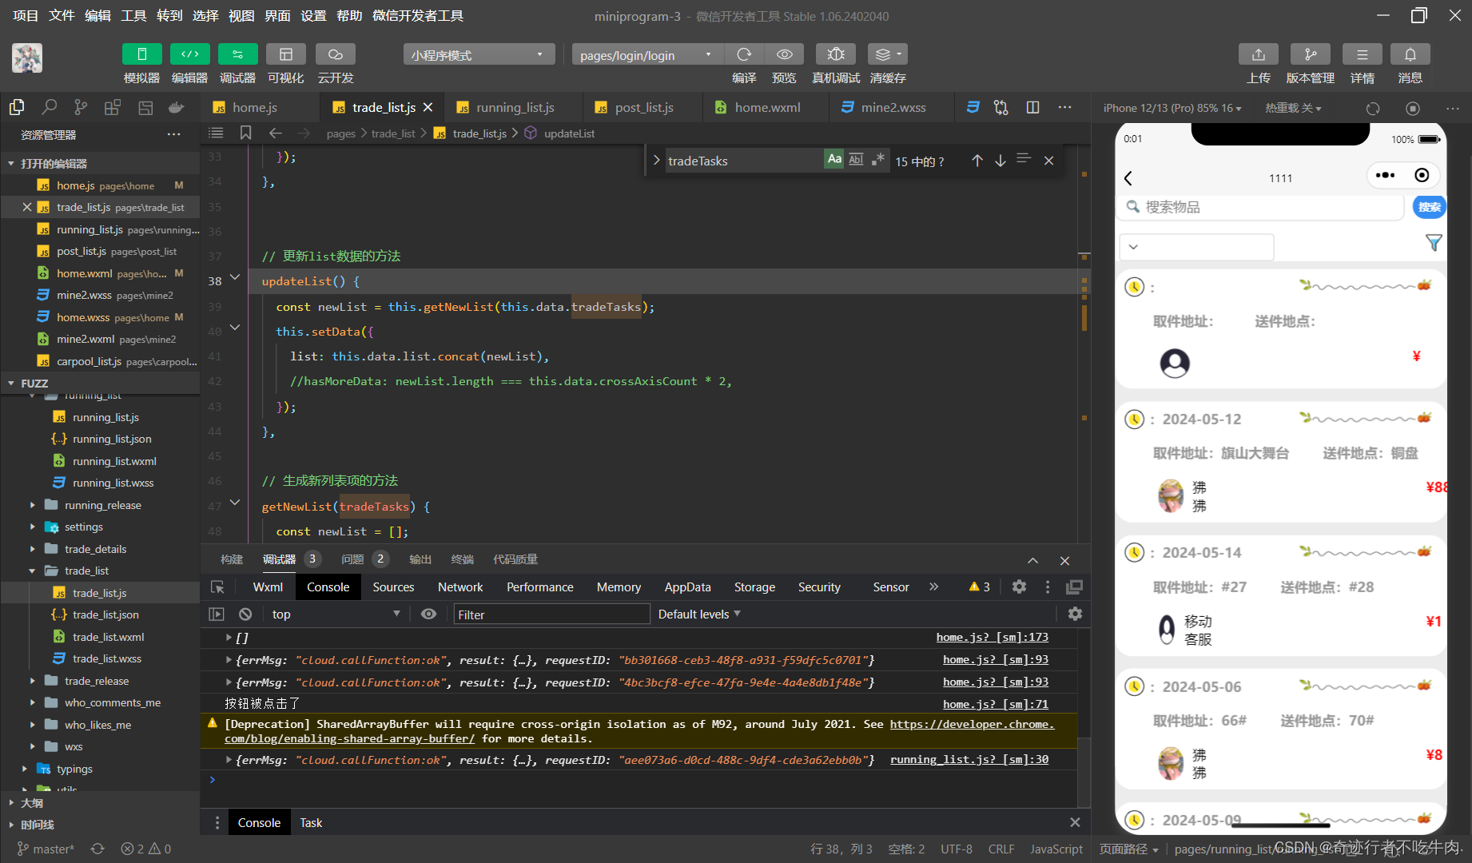
Task: Toggle Match Case in find box
Action: [833, 160]
